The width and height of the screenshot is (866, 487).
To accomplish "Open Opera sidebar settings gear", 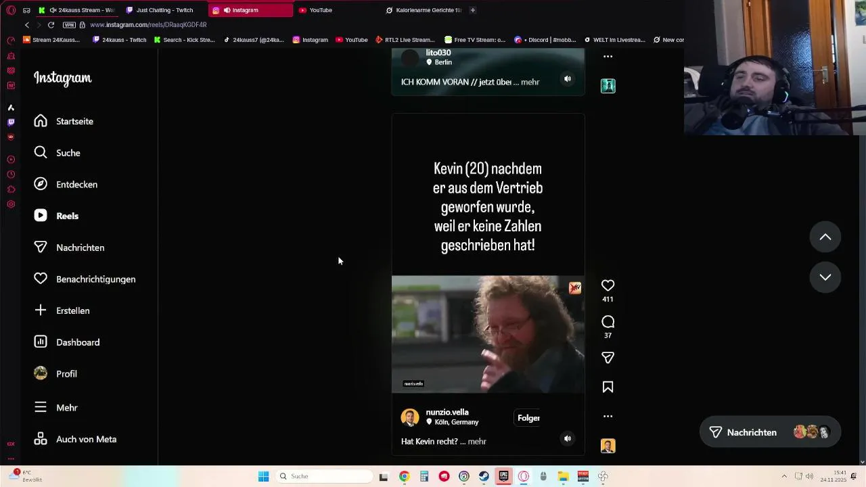I will (x=11, y=204).
